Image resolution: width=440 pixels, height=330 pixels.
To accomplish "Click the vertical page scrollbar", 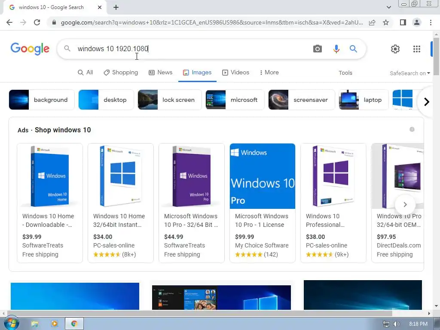I will 436,56.
